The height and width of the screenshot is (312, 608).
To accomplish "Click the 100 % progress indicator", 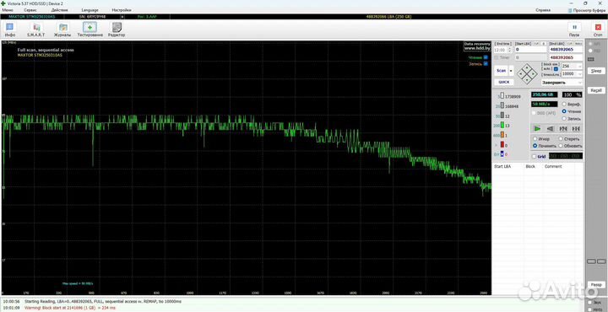I will [x=572, y=94].
